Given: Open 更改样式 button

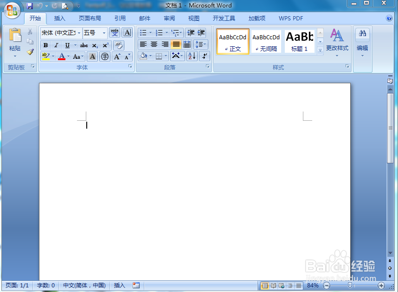Looking at the screenshot, I should tap(337, 43).
